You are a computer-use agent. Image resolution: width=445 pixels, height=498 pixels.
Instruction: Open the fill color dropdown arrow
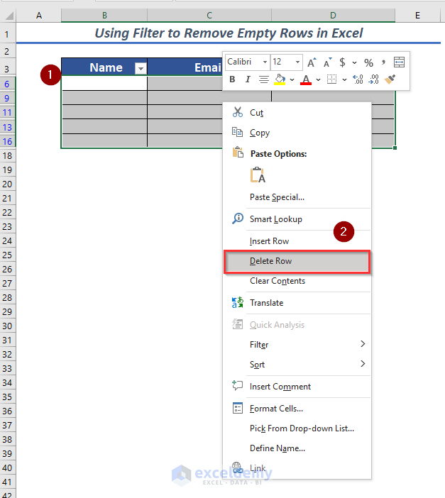(x=292, y=79)
